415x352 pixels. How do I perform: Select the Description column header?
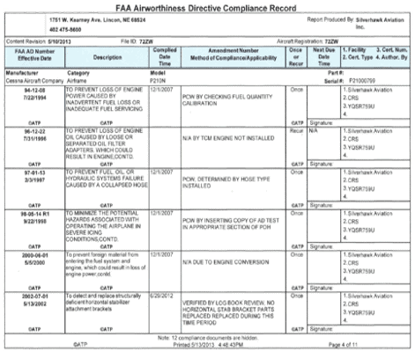click(x=107, y=57)
